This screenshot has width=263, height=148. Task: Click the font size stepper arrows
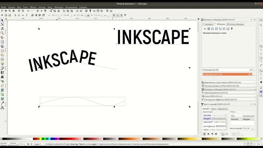tap(253, 128)
